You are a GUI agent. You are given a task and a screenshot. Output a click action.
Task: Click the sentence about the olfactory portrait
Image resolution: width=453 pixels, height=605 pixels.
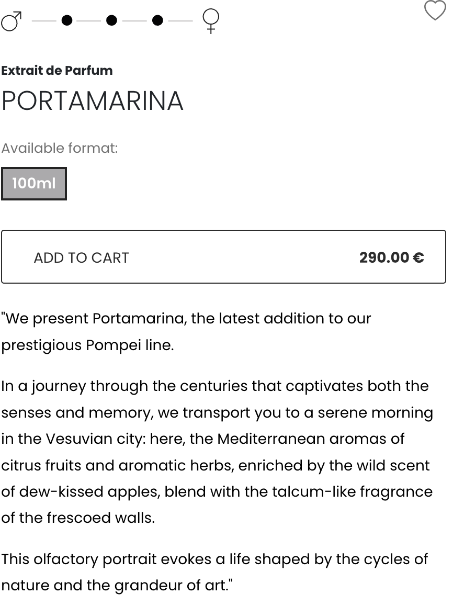[x=215, y=572]
